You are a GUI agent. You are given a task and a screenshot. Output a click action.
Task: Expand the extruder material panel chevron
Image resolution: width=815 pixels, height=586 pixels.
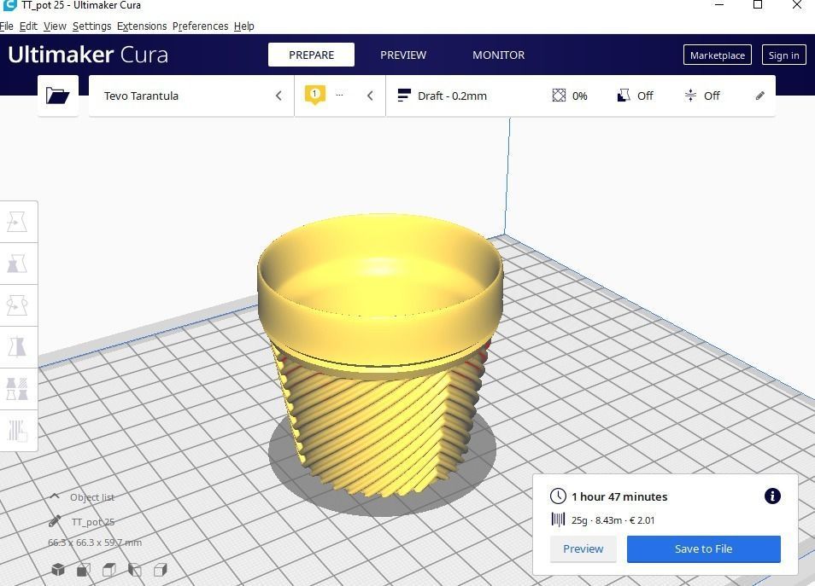coord(370,96)
